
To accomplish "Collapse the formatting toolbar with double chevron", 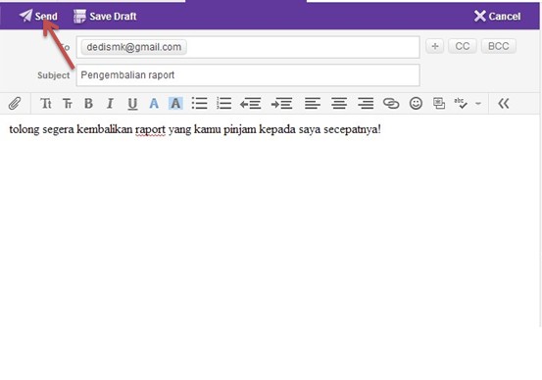I will [x=504, y=103].
